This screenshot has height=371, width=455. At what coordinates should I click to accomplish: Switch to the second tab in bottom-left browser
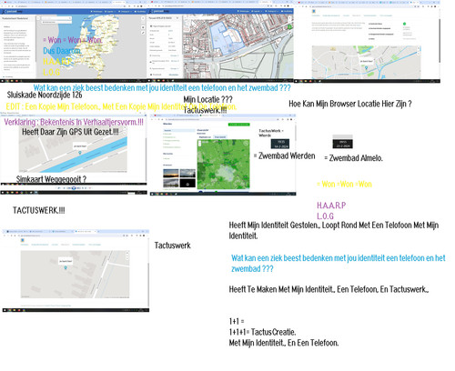(x=39, y=231)
